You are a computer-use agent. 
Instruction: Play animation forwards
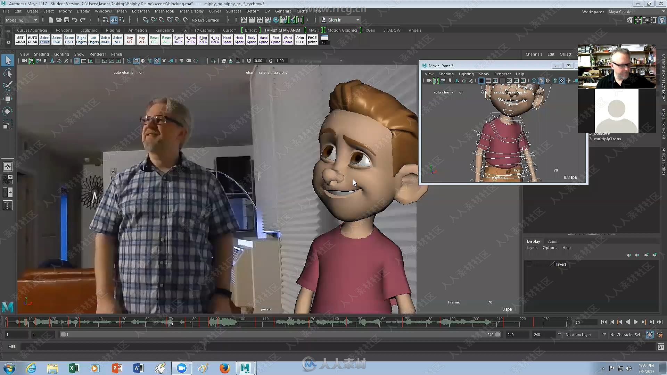point(635,322)
